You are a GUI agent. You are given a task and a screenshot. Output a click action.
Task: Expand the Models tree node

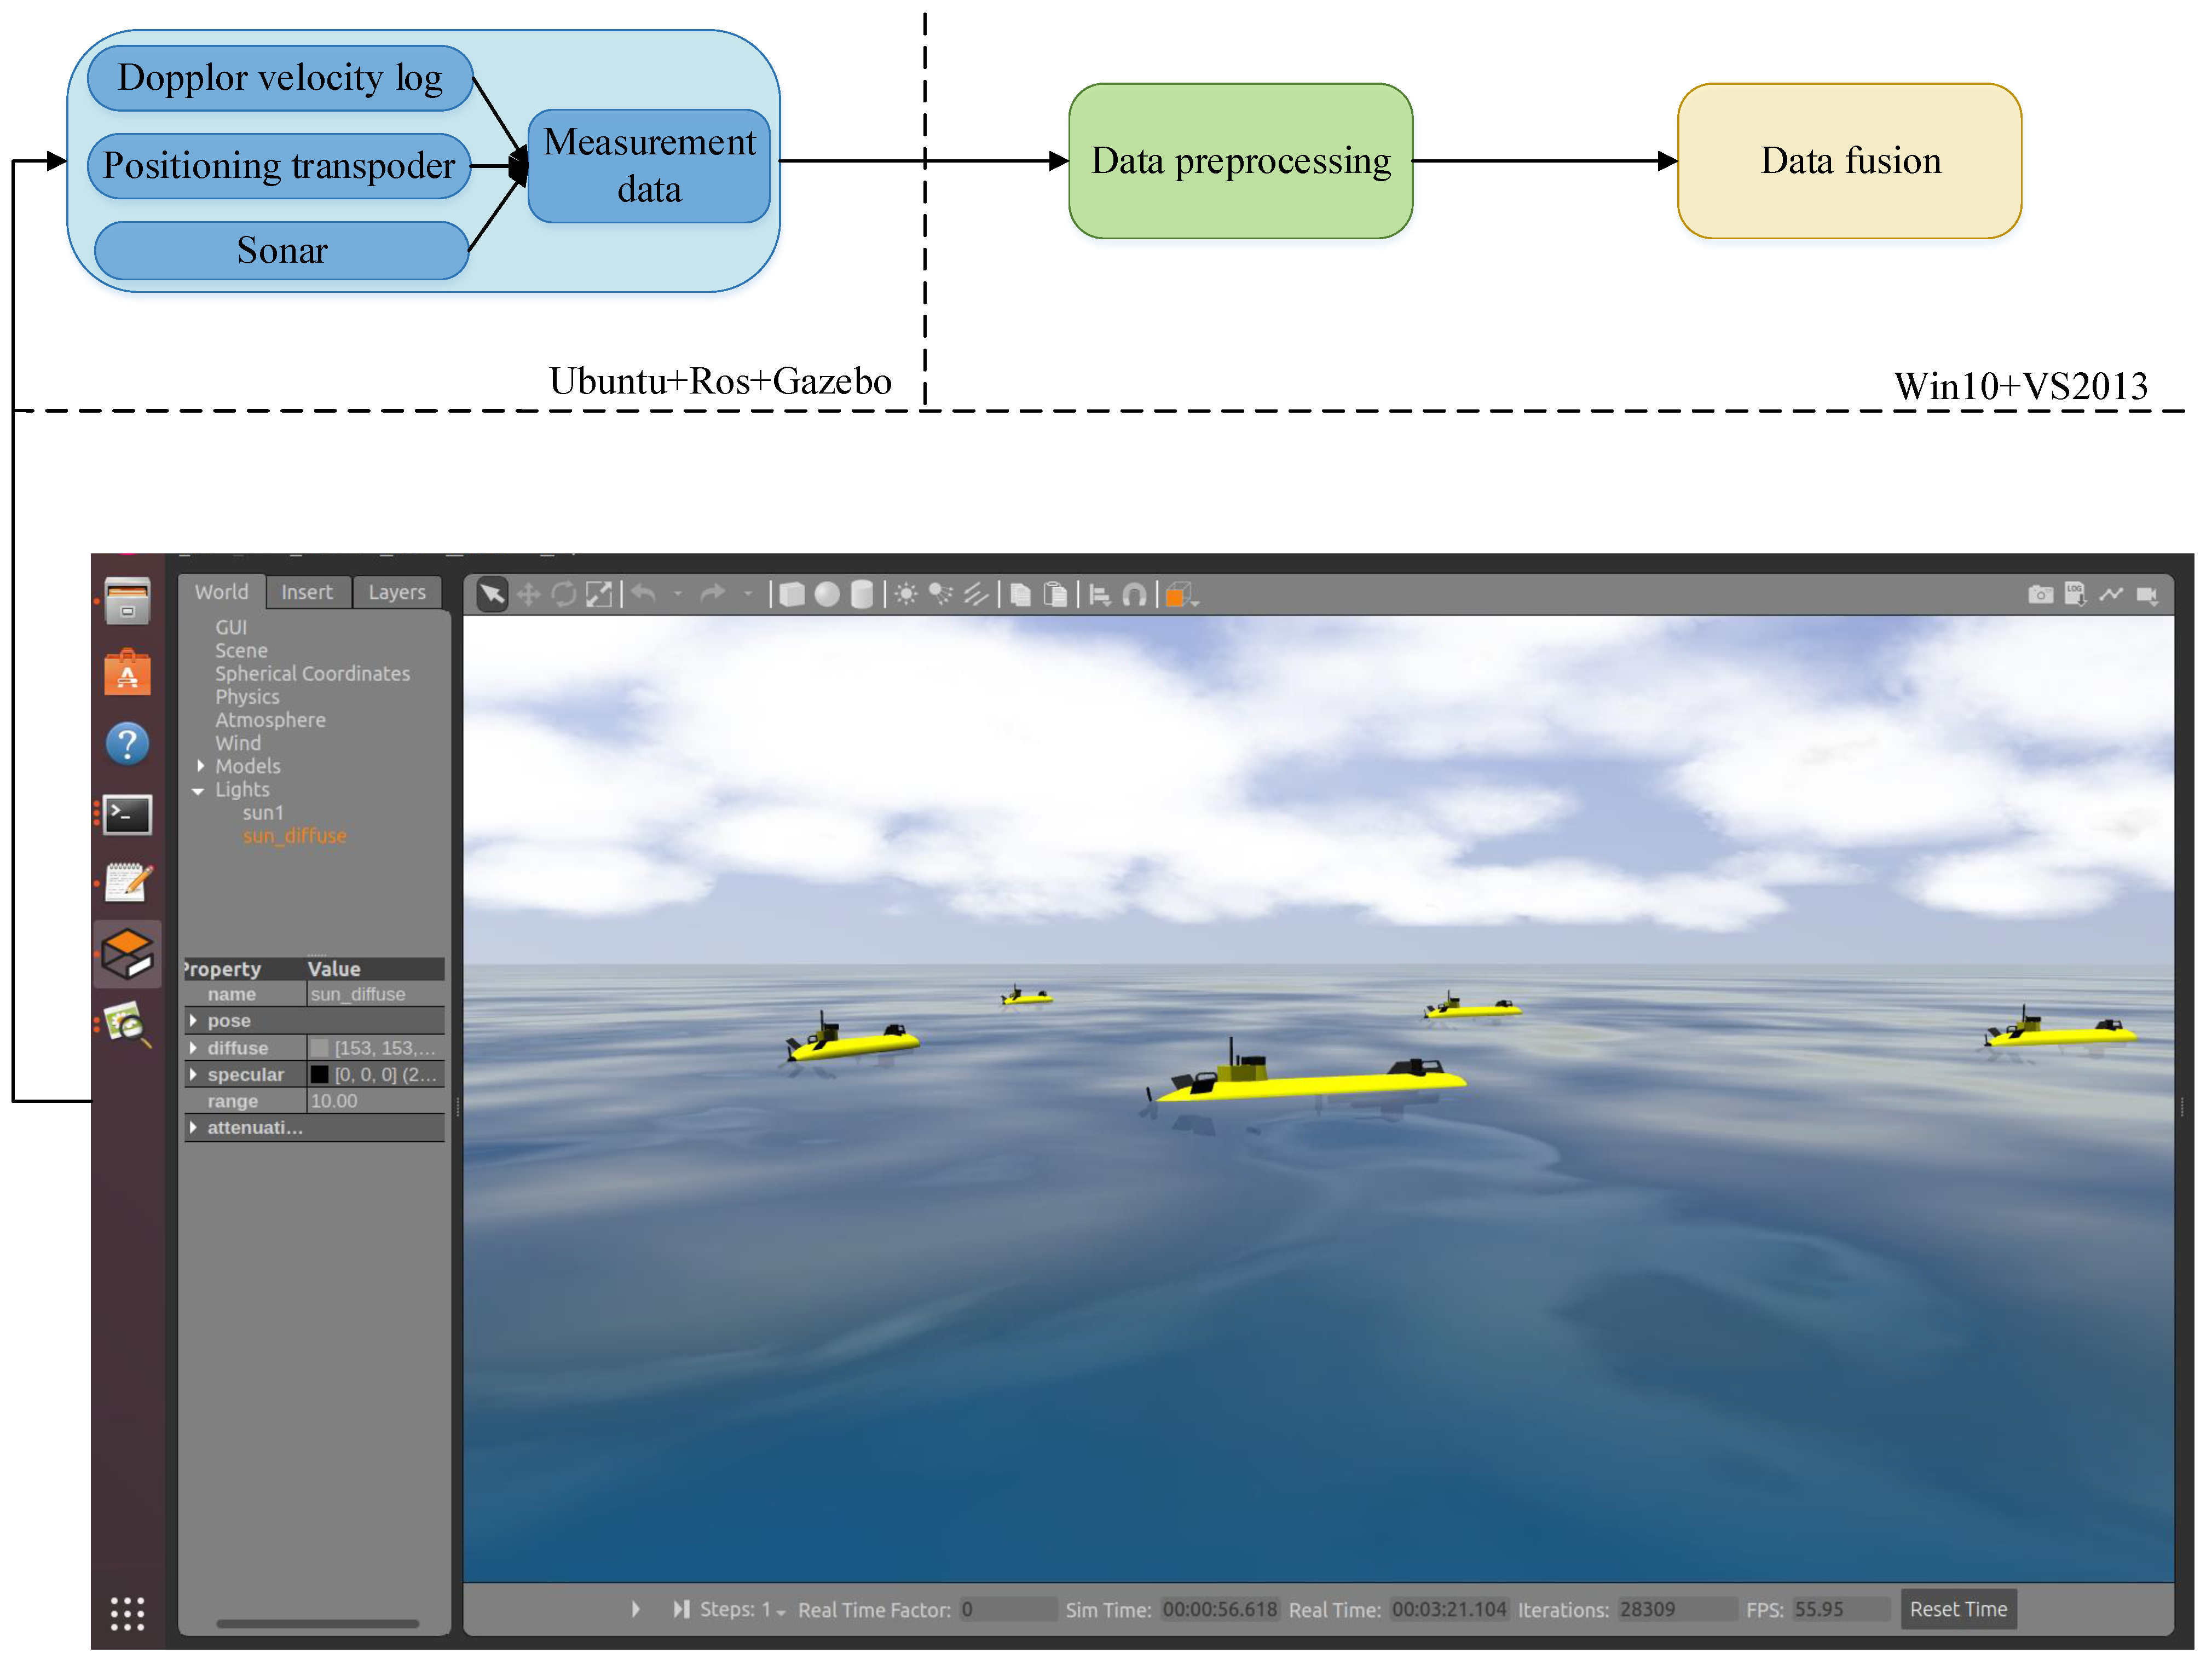click(201, 766)
